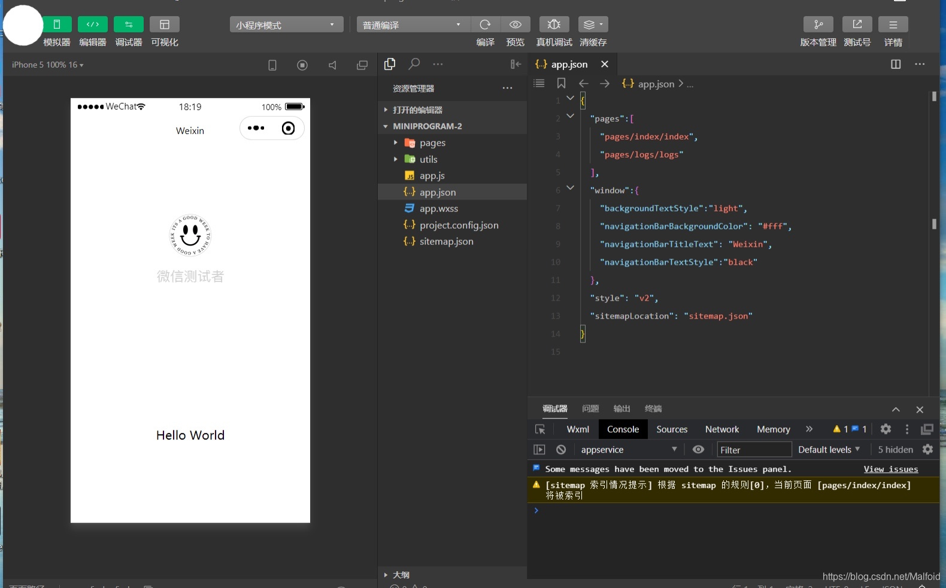The image size is (946, 588).
Task: Switch to the output tab
Action: [622, 408]
